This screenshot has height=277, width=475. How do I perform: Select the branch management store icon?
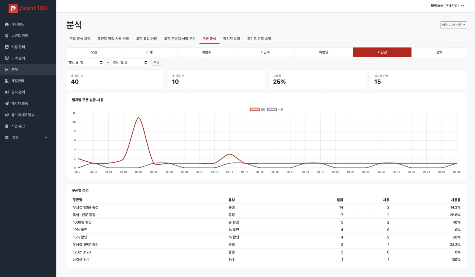[x=7, y=47]
